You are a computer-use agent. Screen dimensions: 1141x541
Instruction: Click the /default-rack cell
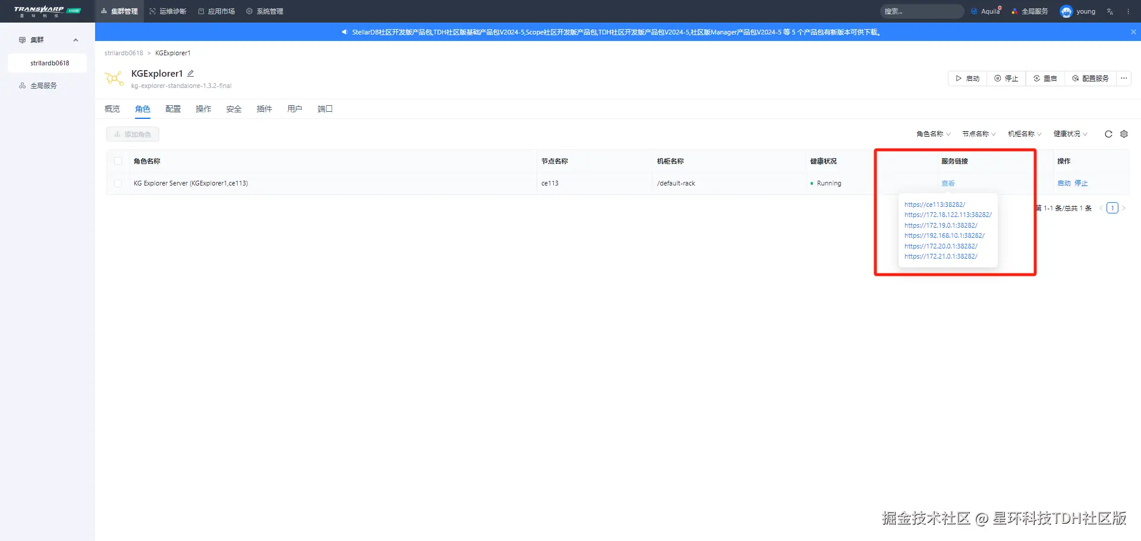coord(676,183)
